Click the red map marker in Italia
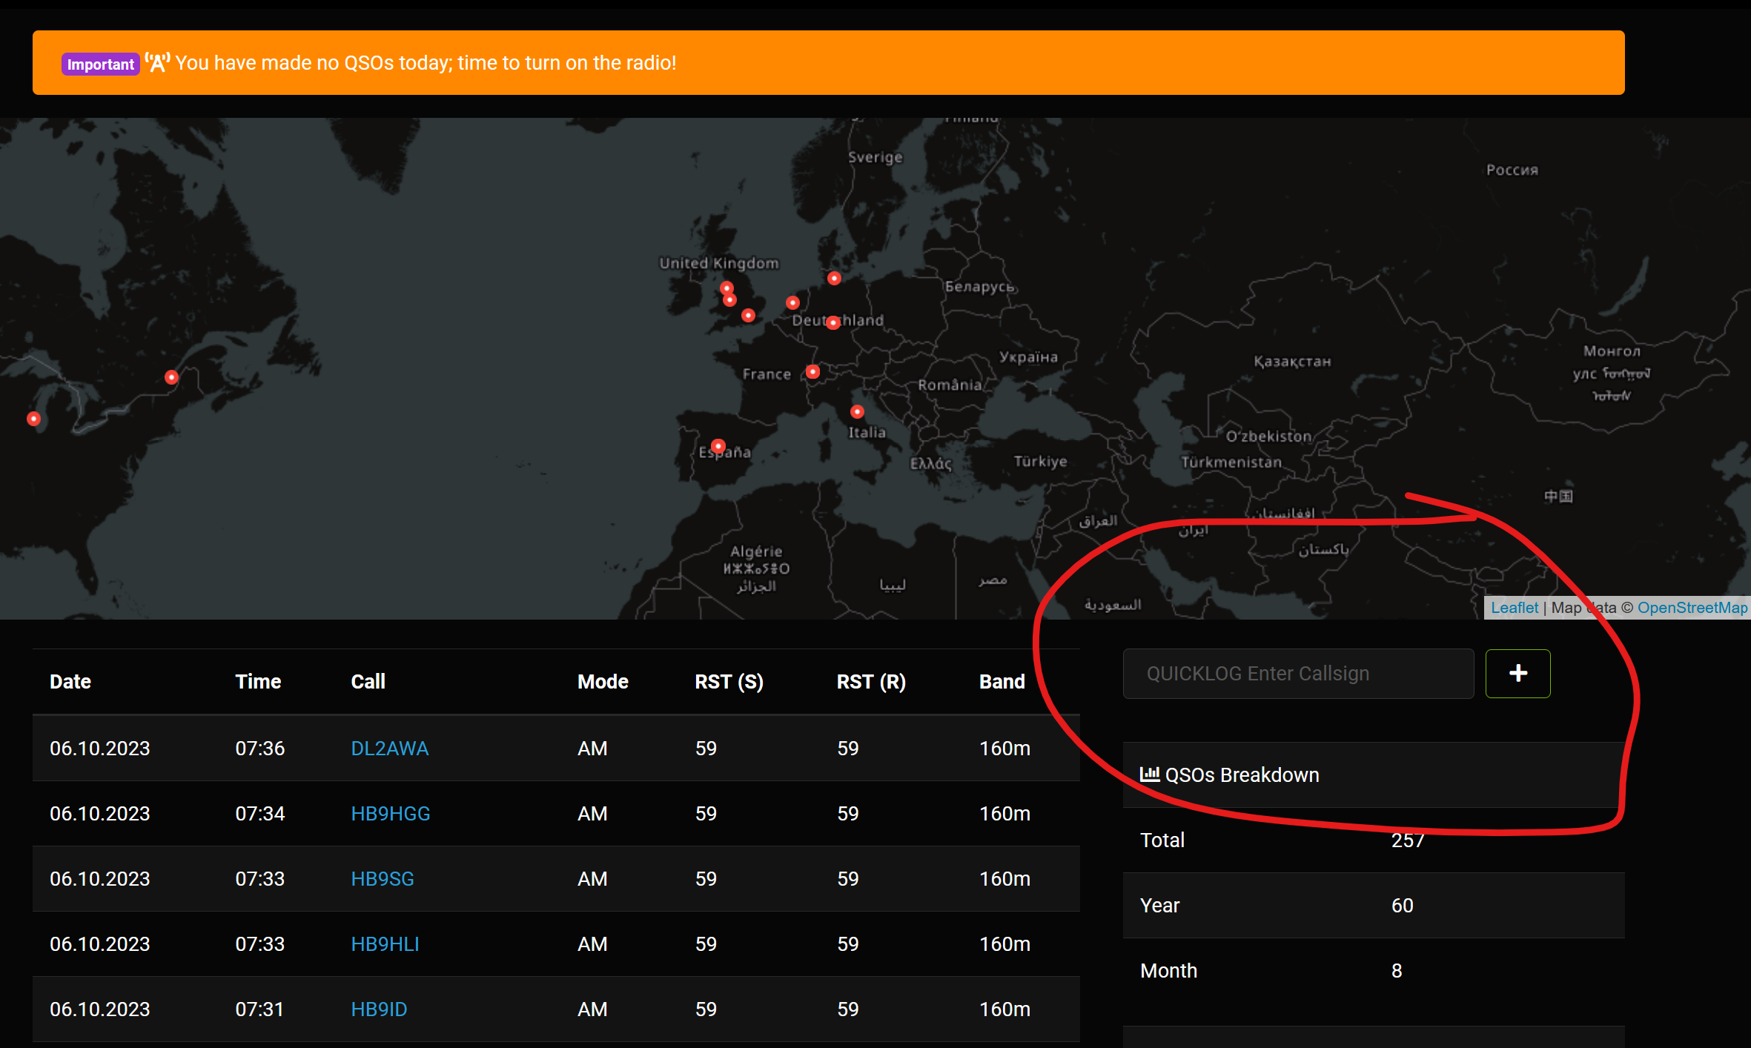Viewport: 1751px width, 1048px height. point(857,411)
